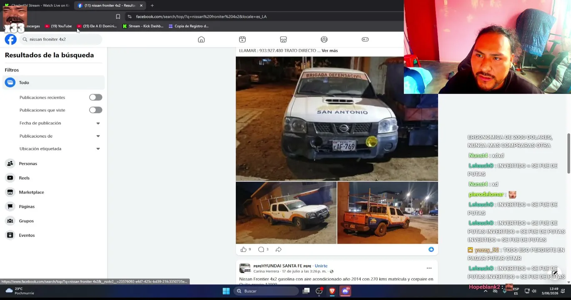571x300 pixels.
Task: Open more options for Hyundai Santa Fe post
Action: click(x=429, y=268)
